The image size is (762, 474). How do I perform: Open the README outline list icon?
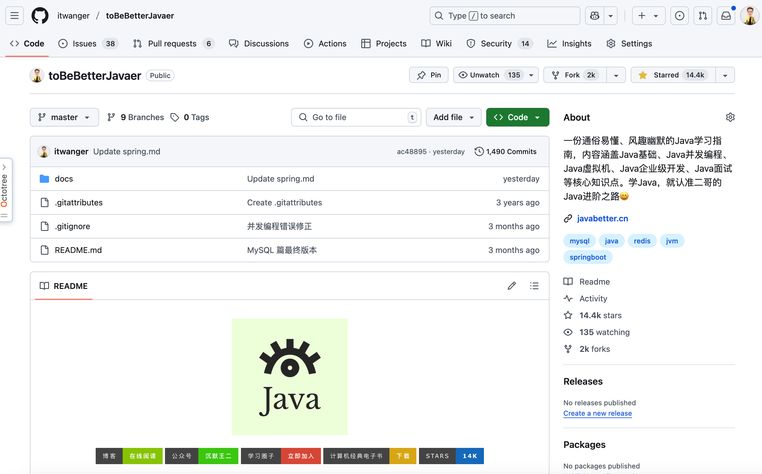(534, 286)
